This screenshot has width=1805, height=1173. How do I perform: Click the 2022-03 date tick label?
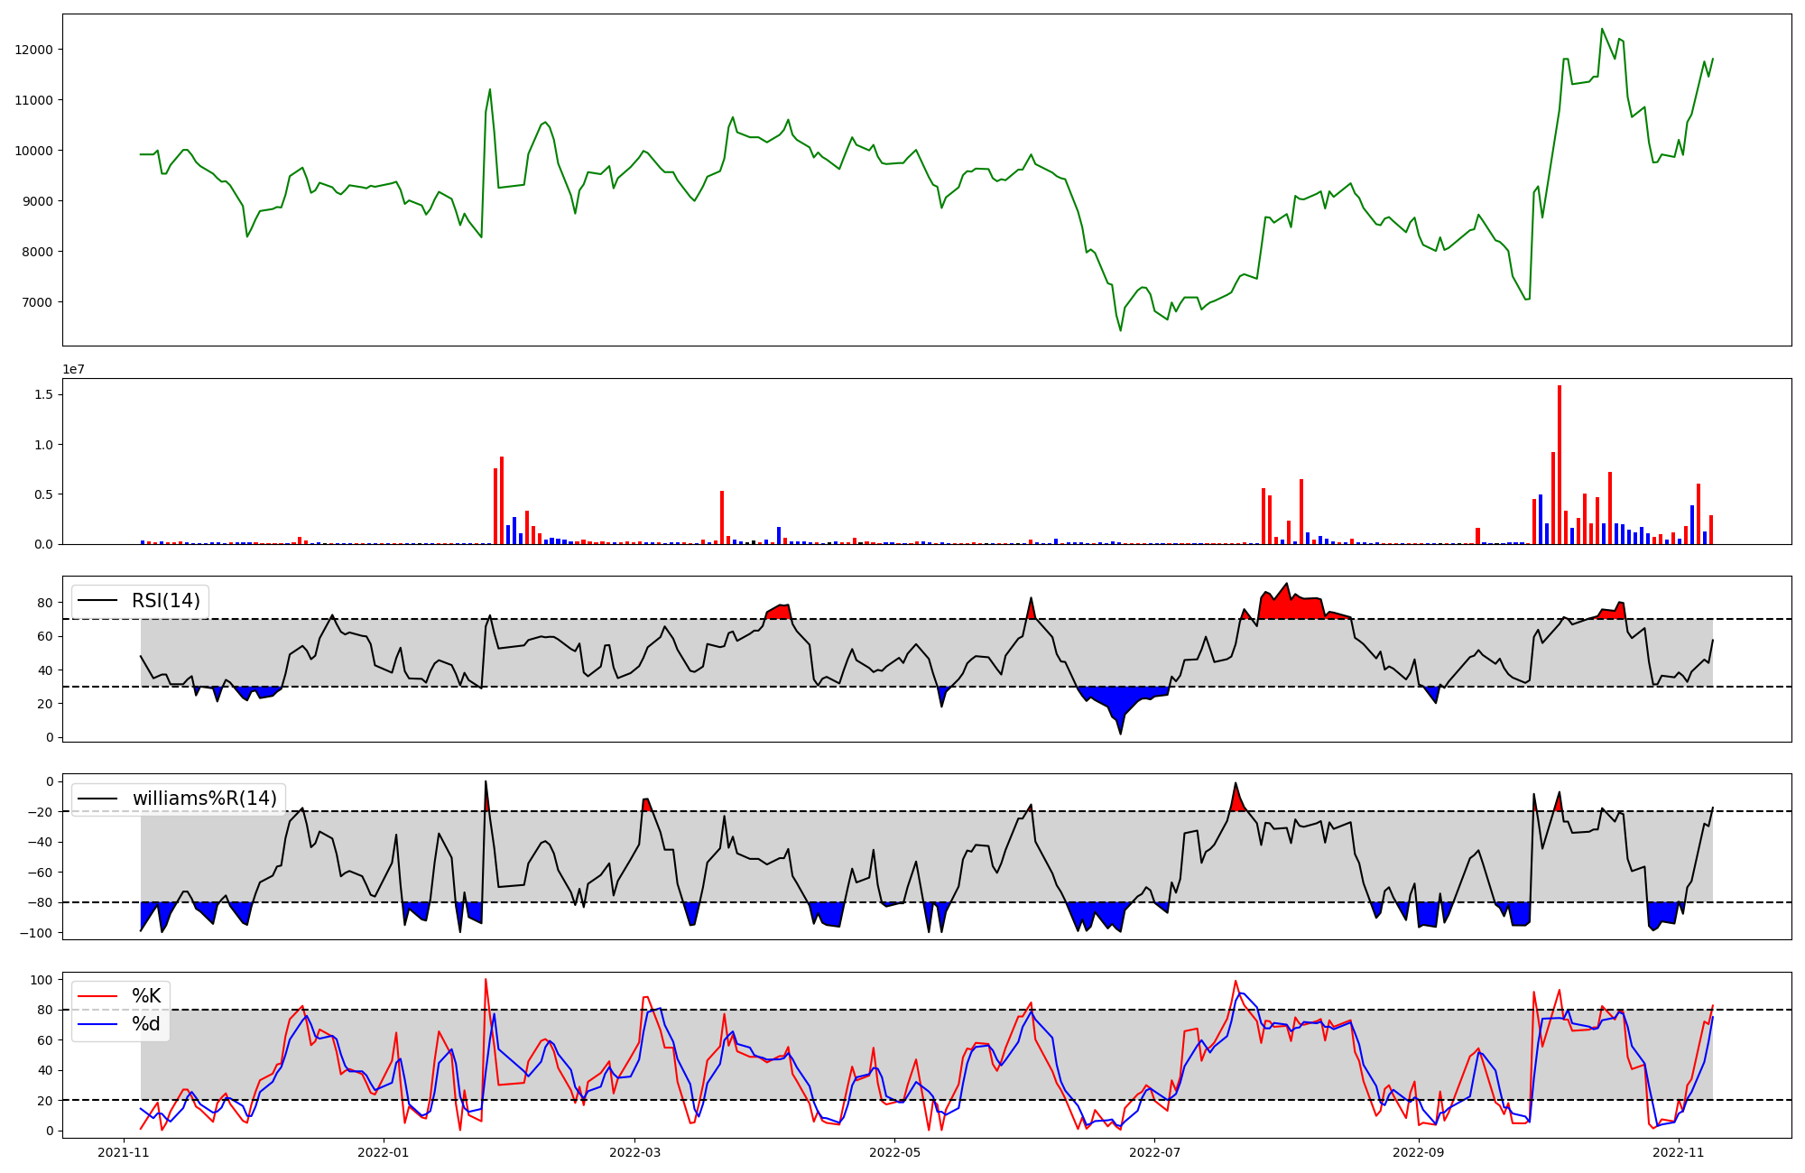635,1152
